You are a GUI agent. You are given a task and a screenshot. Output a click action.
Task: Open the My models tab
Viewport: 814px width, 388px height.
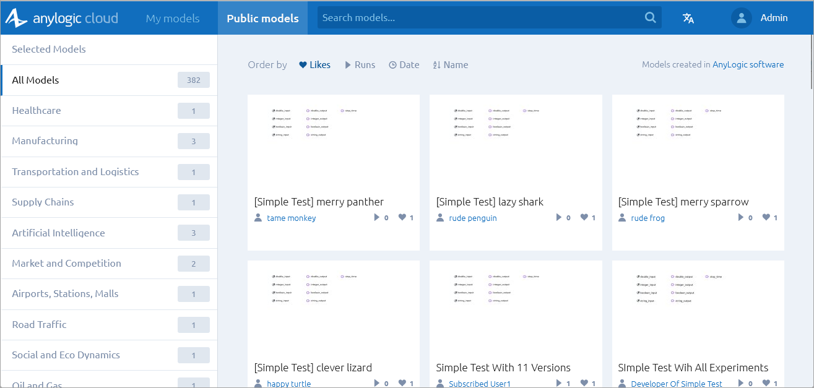[173, 18]
